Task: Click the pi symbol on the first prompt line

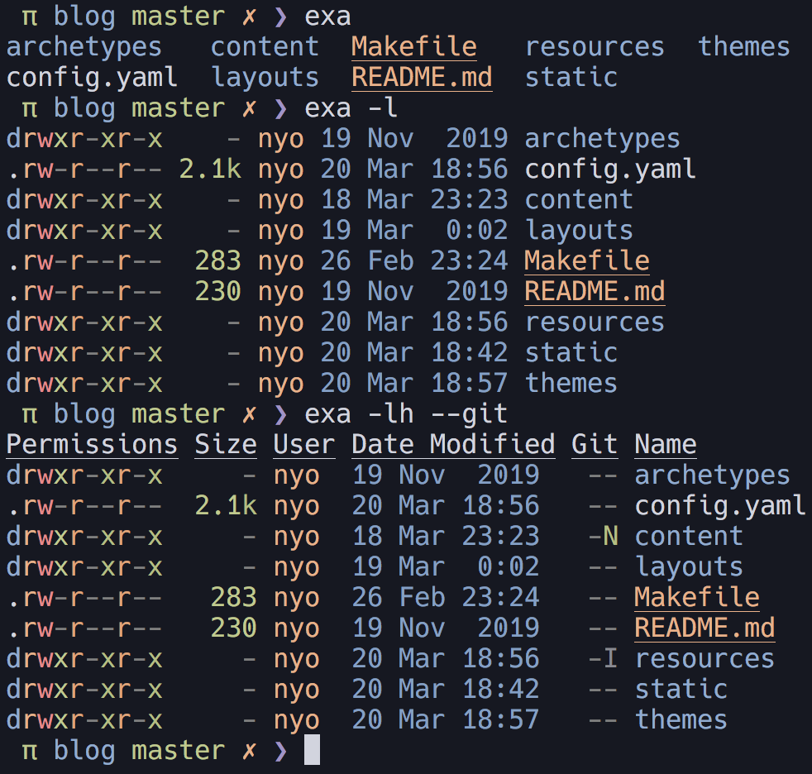Action: point(30,17)
